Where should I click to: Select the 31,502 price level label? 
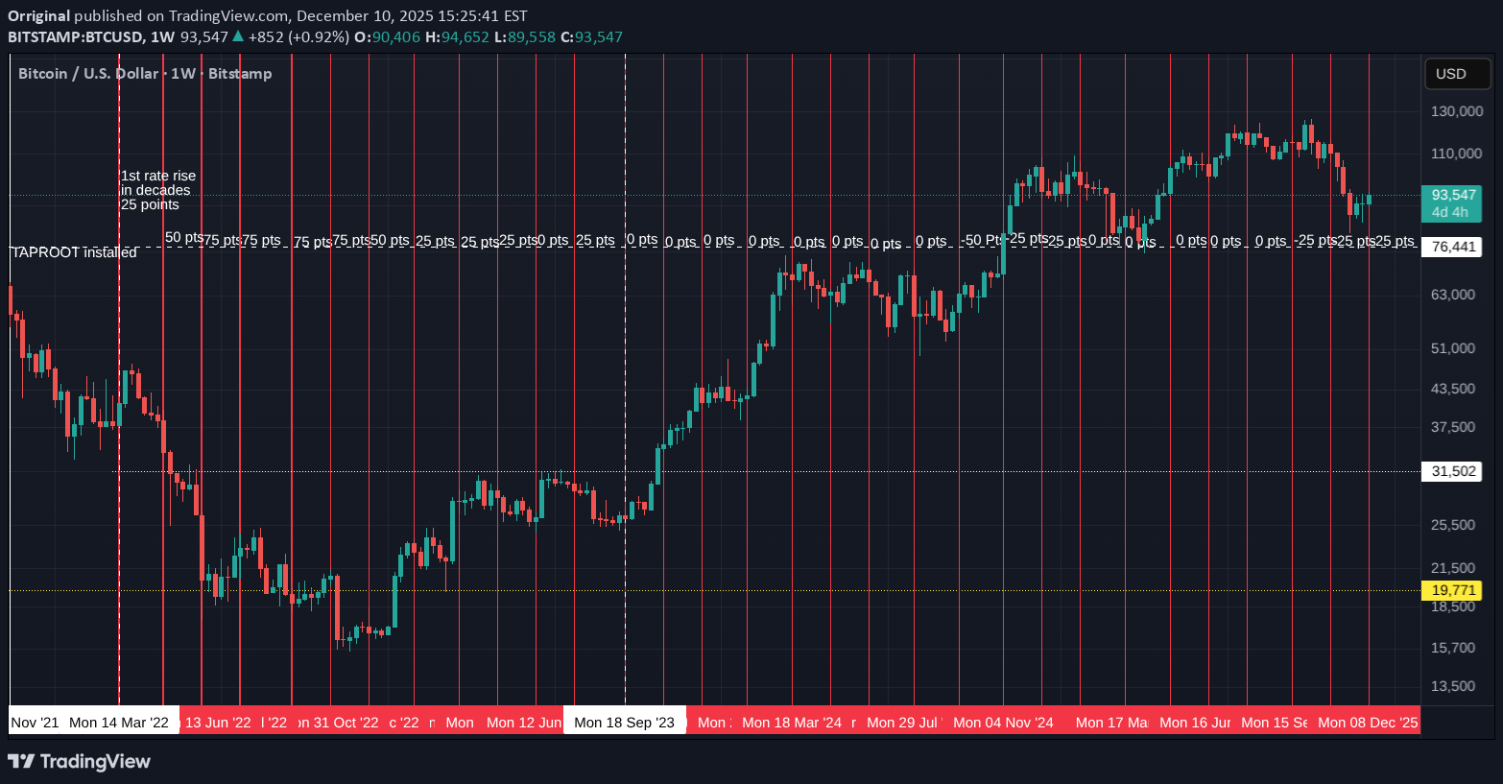(1453, 471)
